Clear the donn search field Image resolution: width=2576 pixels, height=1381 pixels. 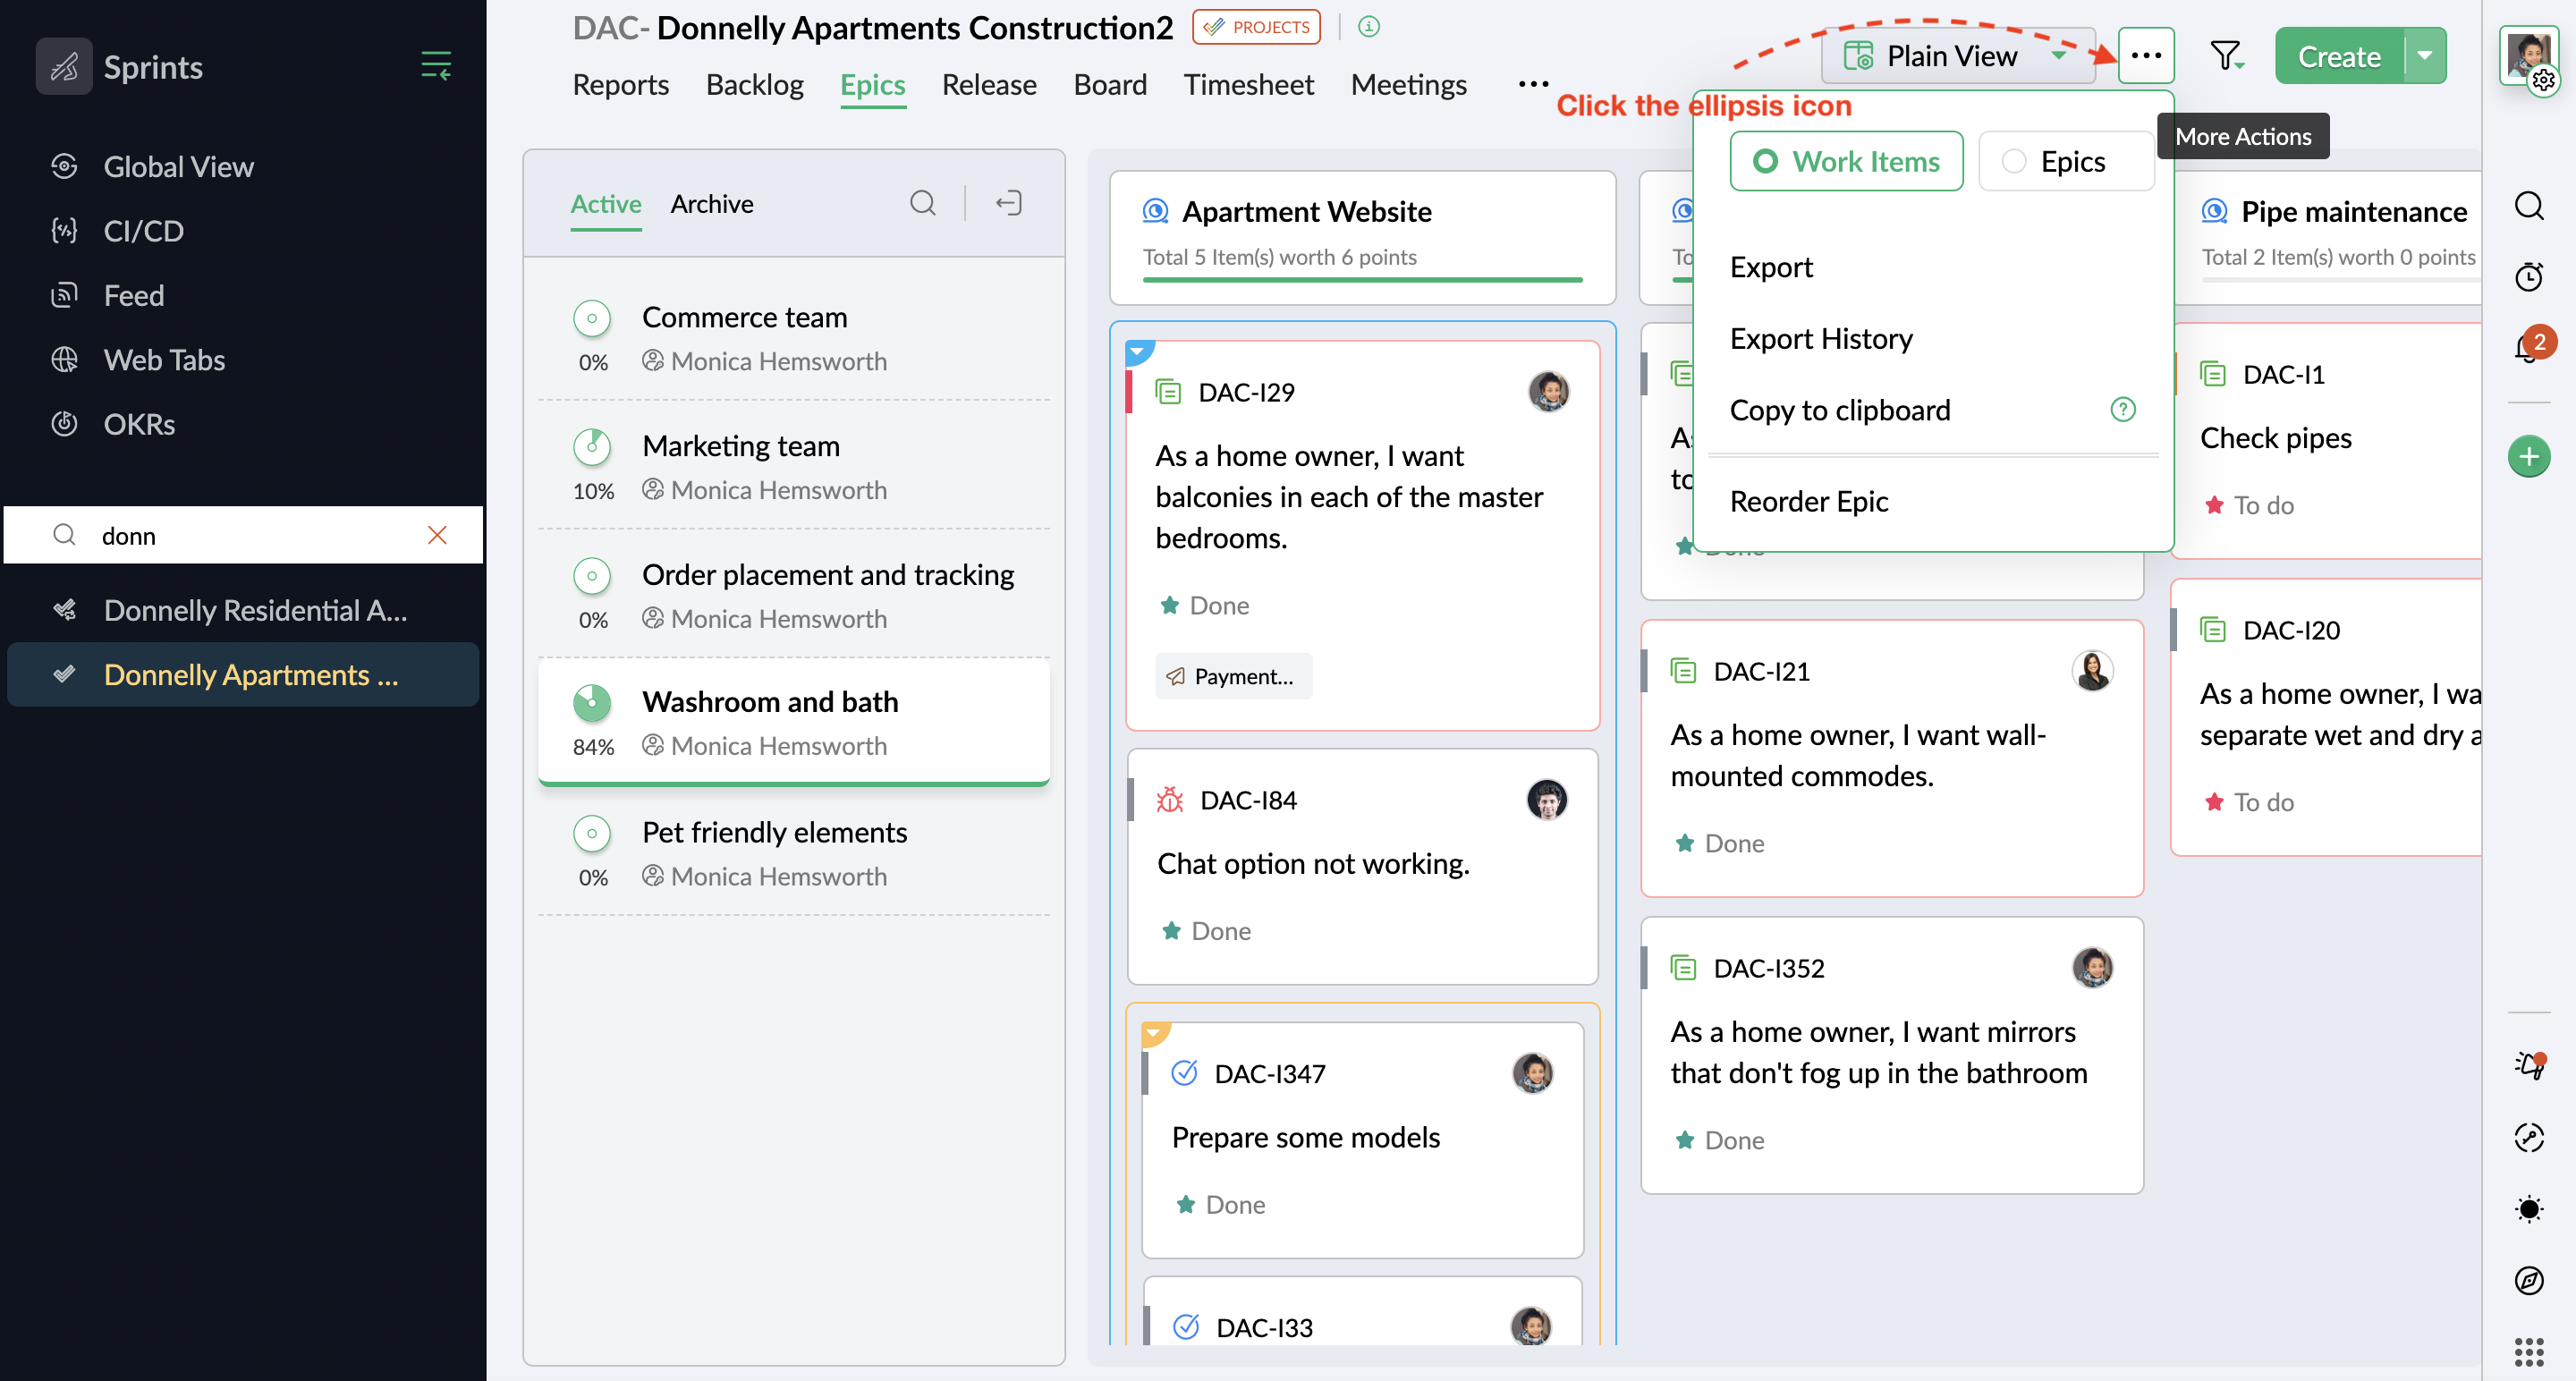(437, 535)
